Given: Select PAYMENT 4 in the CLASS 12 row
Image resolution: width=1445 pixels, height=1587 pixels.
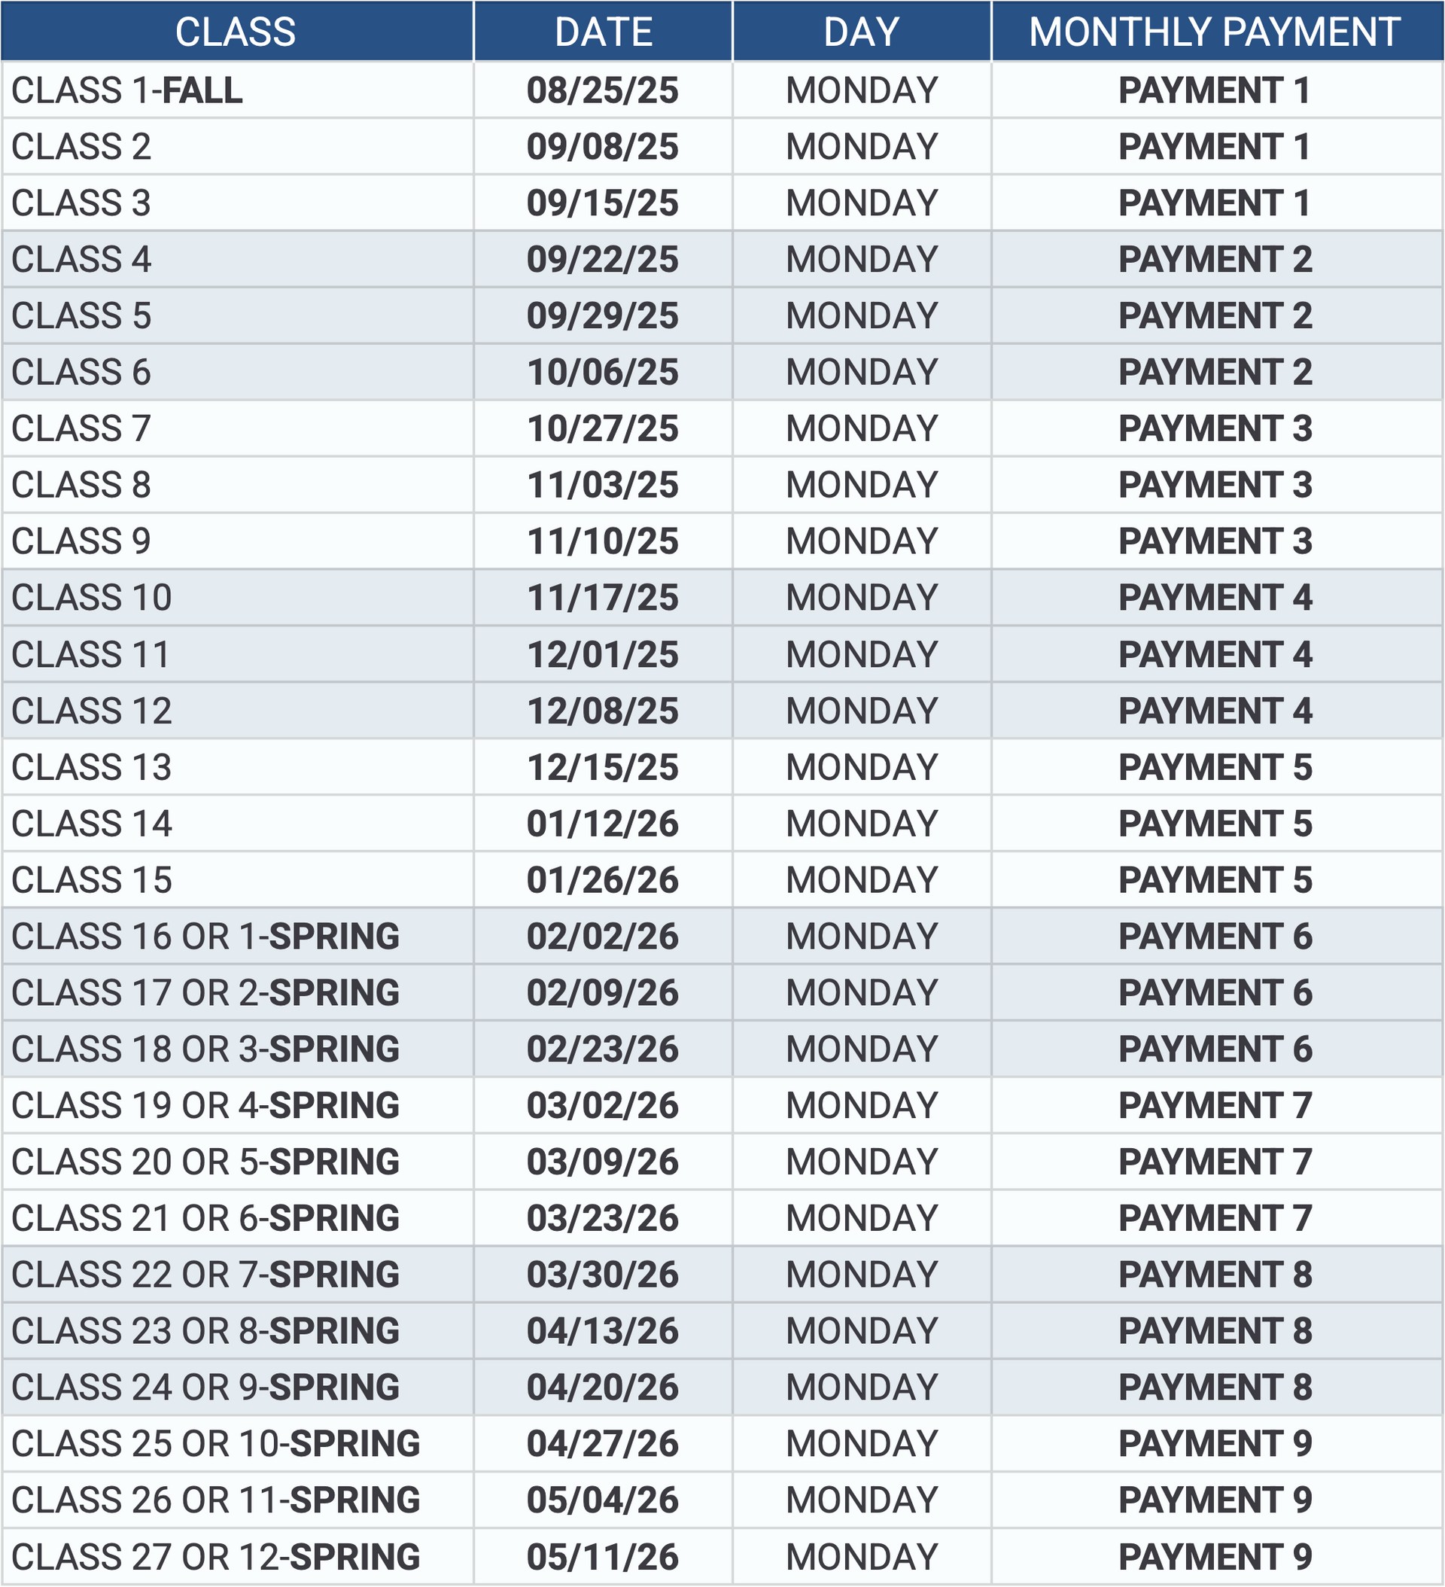Looking at the screenshot, I should point(1215,711).
